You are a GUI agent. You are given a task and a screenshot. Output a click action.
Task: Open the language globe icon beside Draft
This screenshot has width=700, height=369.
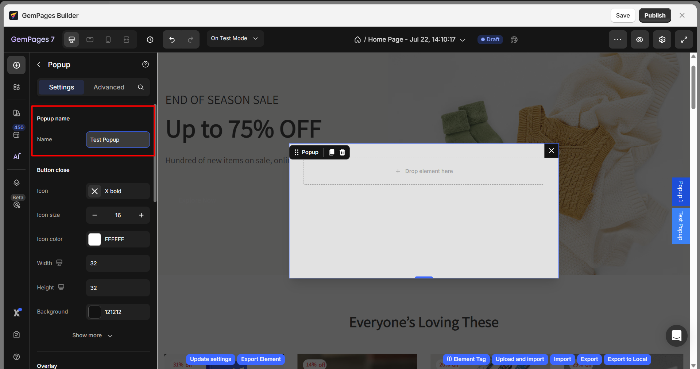tap(514, 39)
